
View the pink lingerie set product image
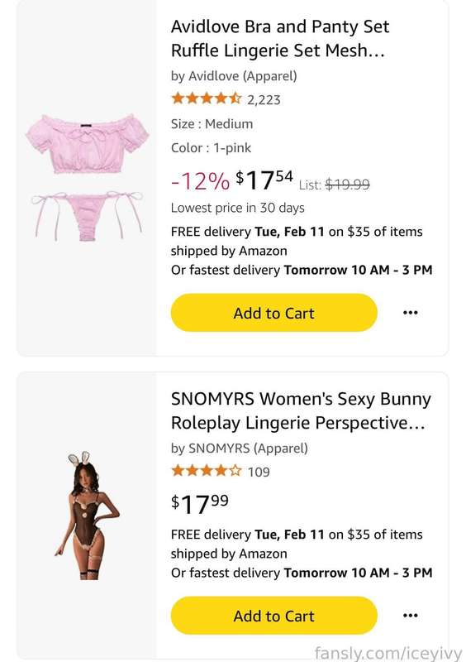87,177
